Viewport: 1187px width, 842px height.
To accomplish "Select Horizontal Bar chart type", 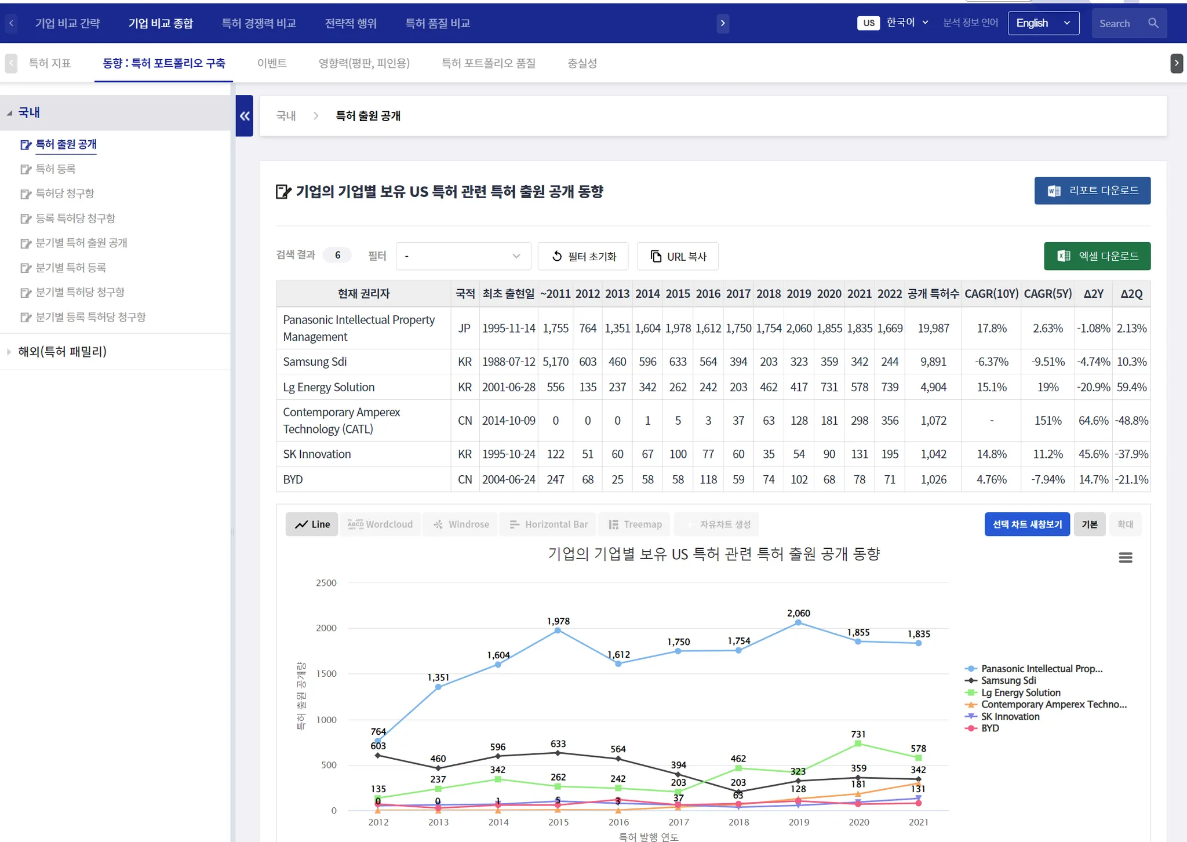I will 548,524.
